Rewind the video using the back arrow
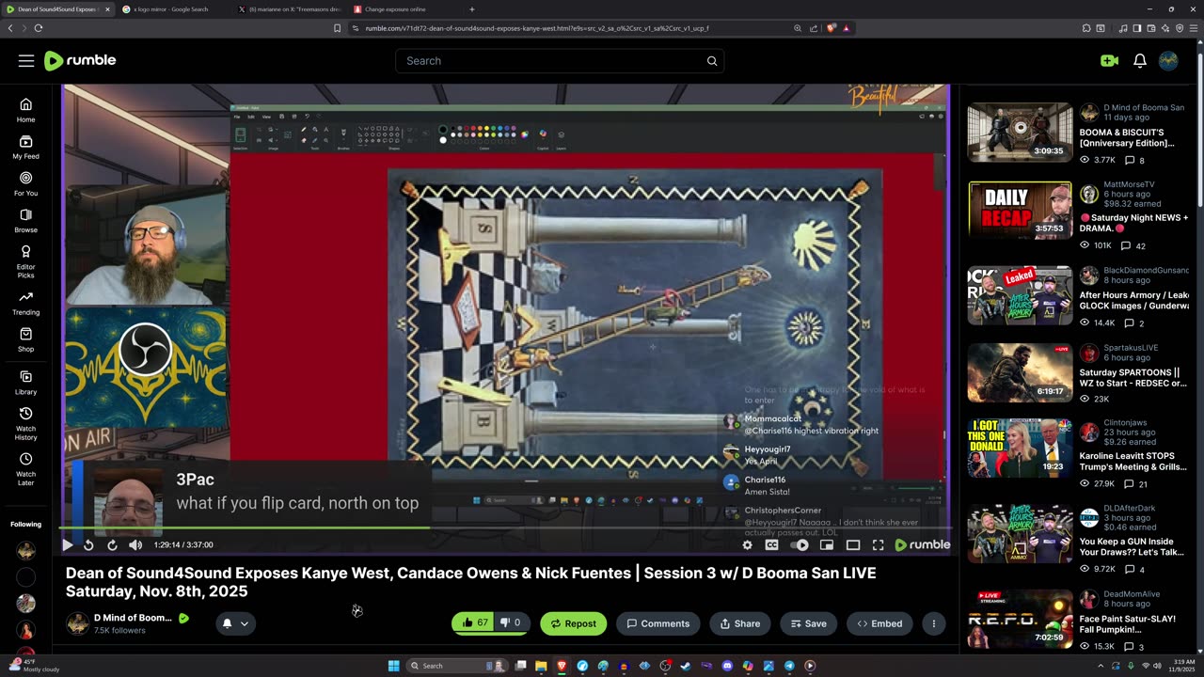 tap(89, 544)
